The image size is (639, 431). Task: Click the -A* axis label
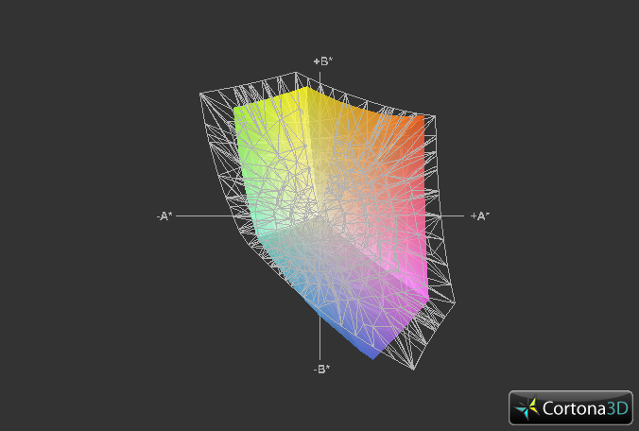164,215
